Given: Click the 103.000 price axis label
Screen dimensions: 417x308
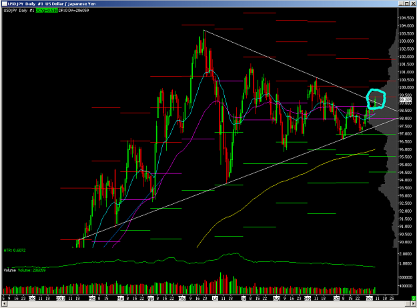Looking at the screenshot, I should [x=406, y=41].
